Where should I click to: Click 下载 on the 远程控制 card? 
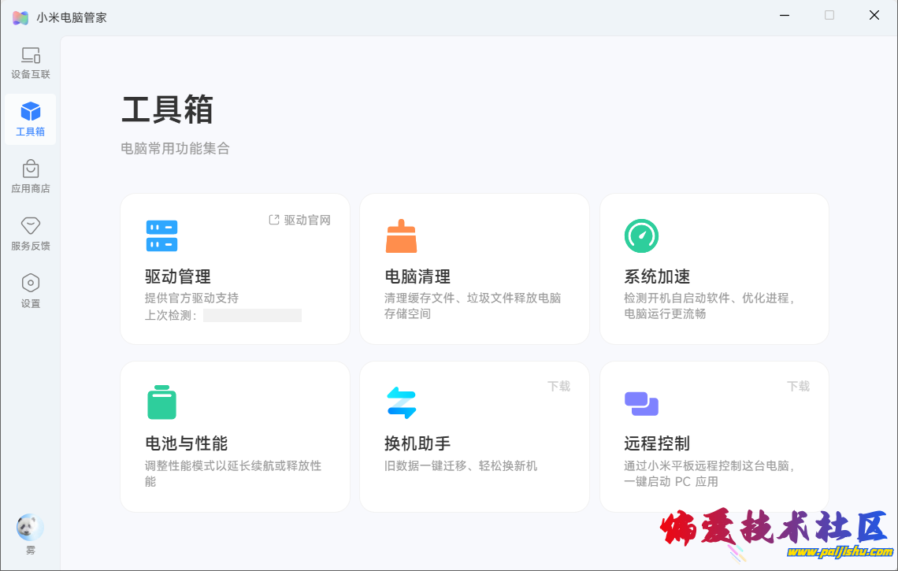(798, 386)
